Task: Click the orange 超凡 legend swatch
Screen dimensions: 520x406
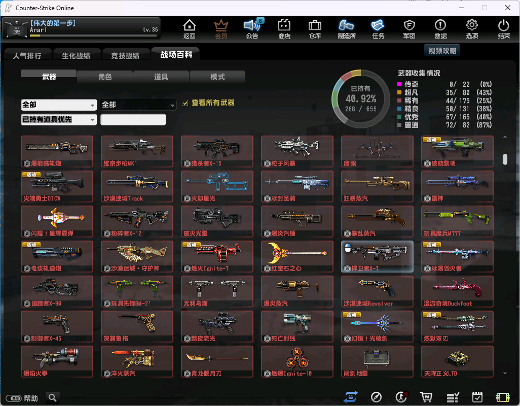Action: [399, 92]
